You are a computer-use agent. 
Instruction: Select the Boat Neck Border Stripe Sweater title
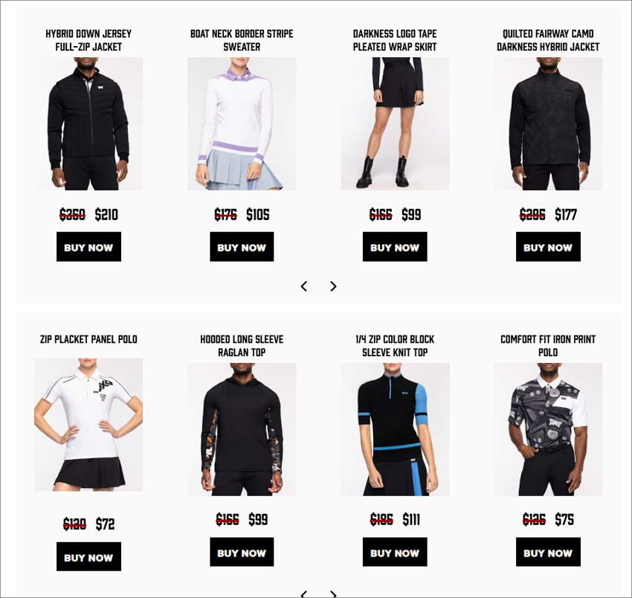click(242, 40)
